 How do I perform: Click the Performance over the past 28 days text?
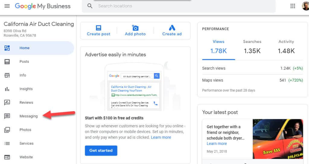click(x=229, y=90)
